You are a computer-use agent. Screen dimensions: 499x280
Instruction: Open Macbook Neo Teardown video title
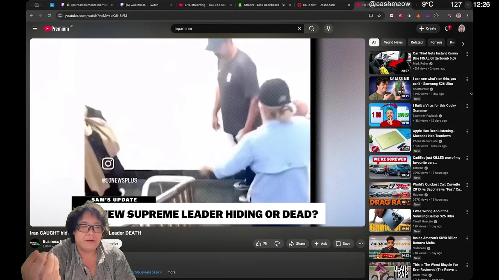pos(434,133)
